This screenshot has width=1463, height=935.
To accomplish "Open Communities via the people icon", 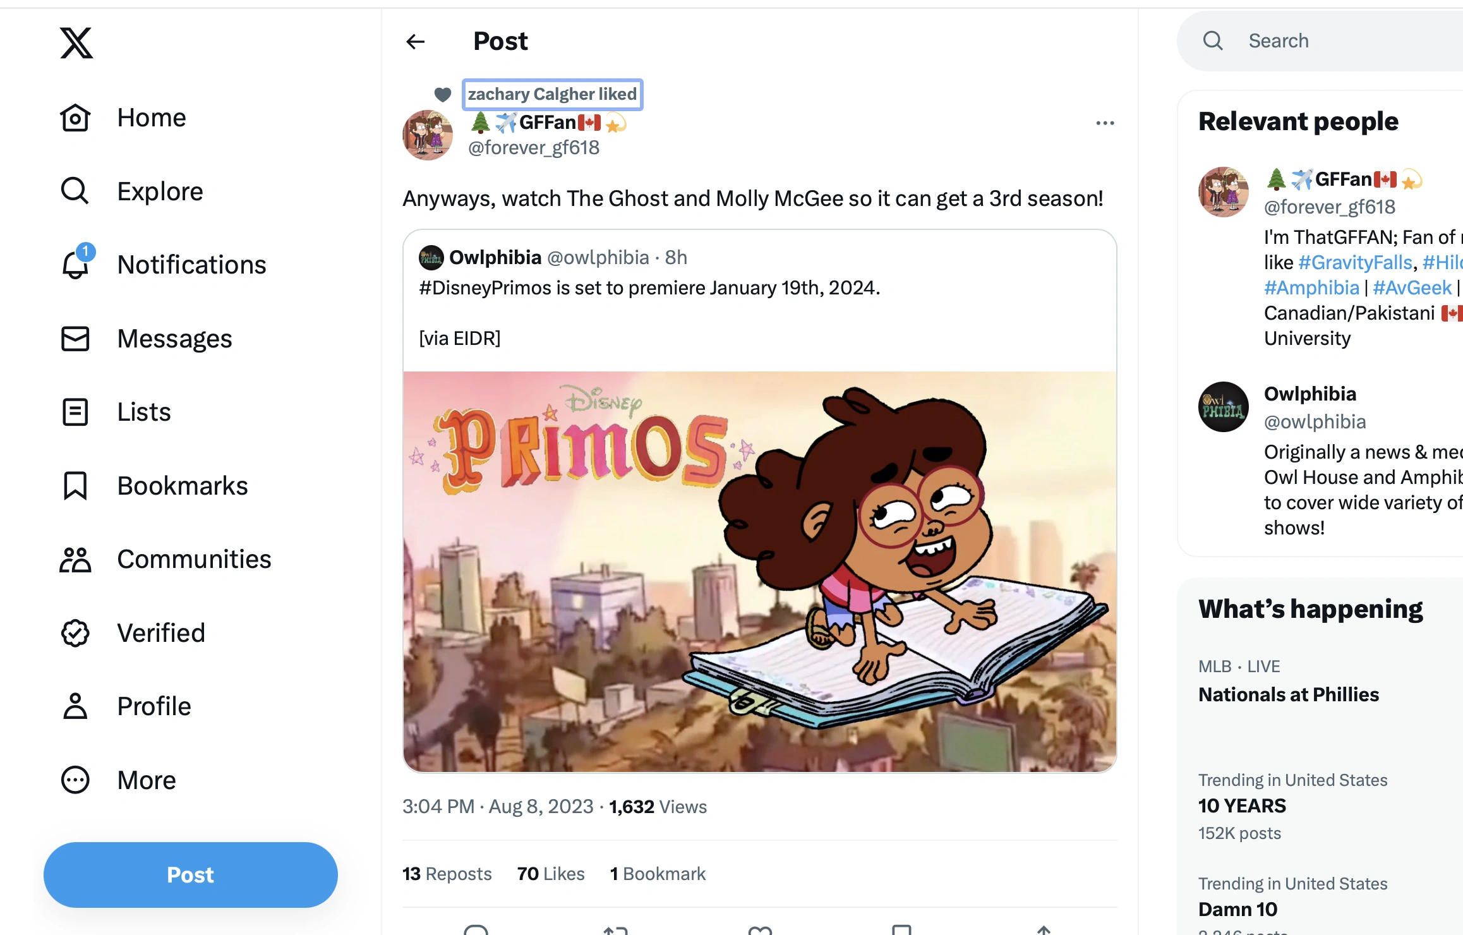I will point(75,559).
